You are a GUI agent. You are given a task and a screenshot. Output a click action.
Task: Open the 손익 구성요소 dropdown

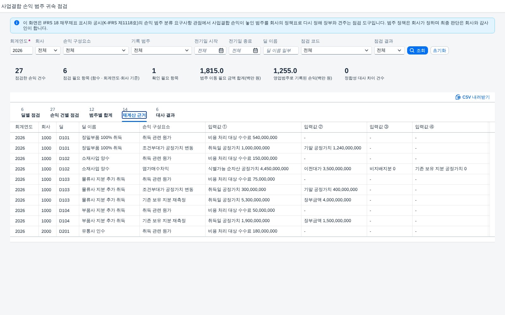[x=96, y=50]
